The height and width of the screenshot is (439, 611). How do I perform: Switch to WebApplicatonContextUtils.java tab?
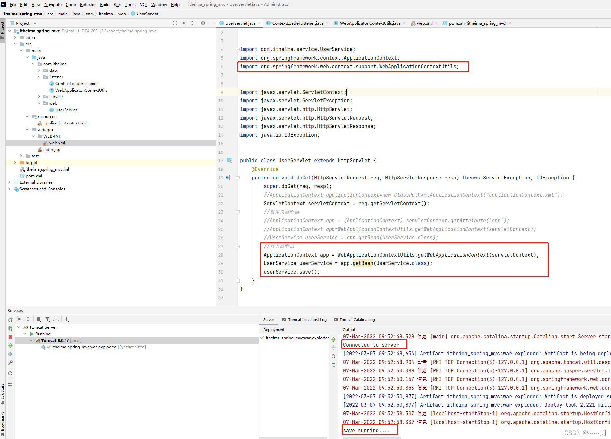370,23
